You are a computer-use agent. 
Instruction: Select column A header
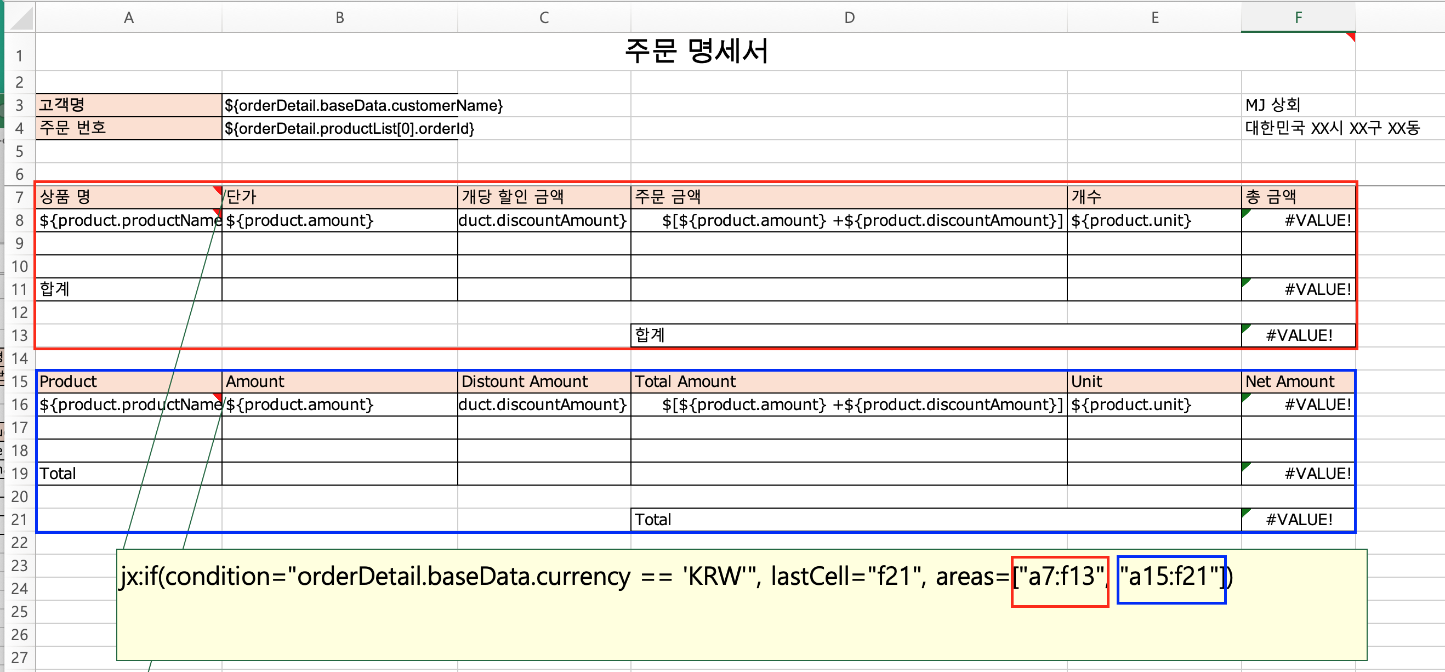[129, 18]
